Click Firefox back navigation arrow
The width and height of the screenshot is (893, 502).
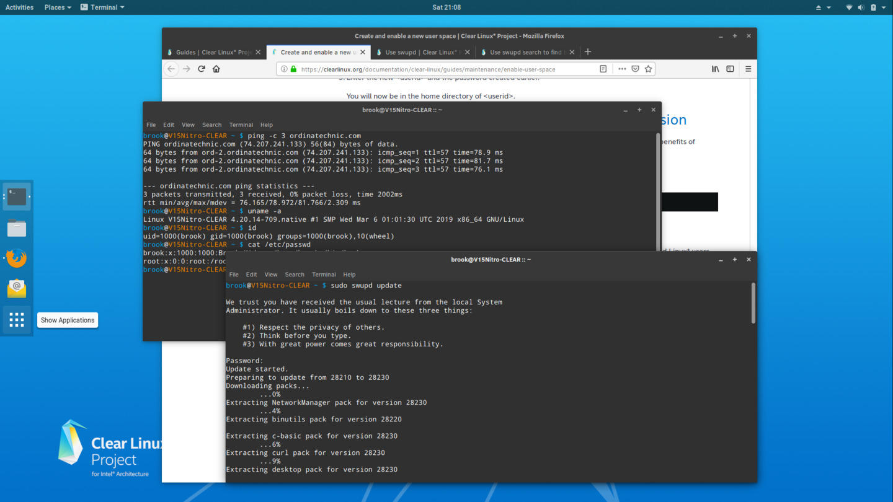click(x=171, y=69)
